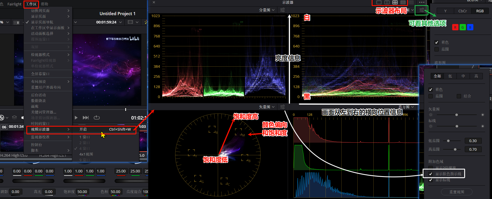
Task: Toggle 着色 checkbox in waveform settings panel
Action: click(x=437, y=42)
